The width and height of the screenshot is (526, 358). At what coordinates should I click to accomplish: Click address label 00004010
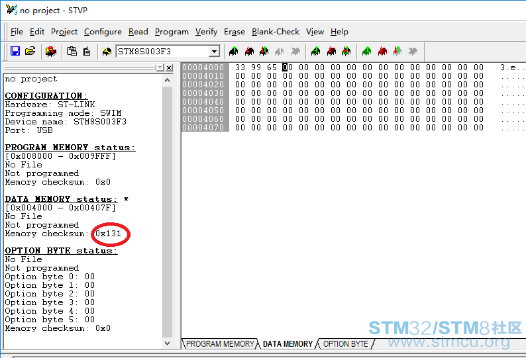tap(203, 76)
